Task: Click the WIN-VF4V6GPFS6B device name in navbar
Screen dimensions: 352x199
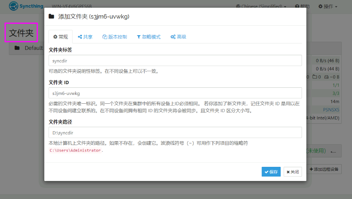Action: [x=71, y=7]
